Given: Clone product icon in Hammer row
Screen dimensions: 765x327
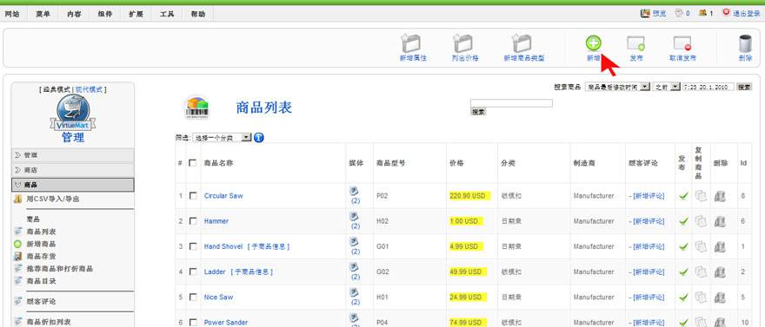Looking at the screenshot, I should [701, 221].
